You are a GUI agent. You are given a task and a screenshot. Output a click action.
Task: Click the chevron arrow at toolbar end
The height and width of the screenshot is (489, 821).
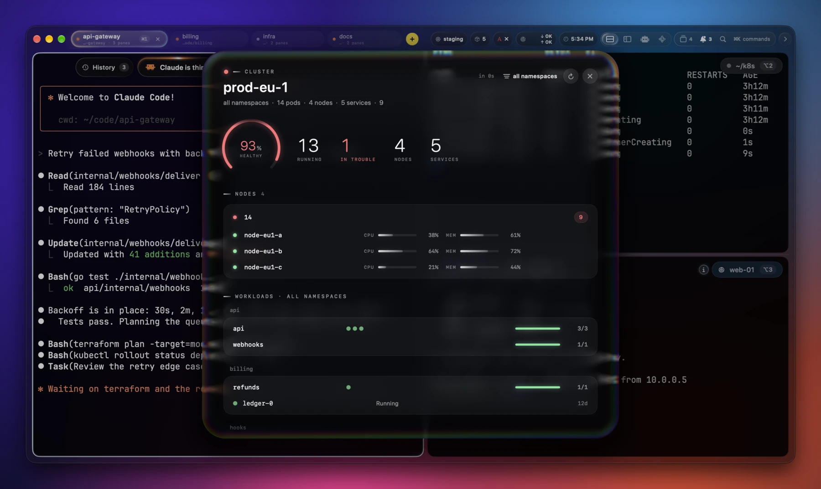click(785, 39)
